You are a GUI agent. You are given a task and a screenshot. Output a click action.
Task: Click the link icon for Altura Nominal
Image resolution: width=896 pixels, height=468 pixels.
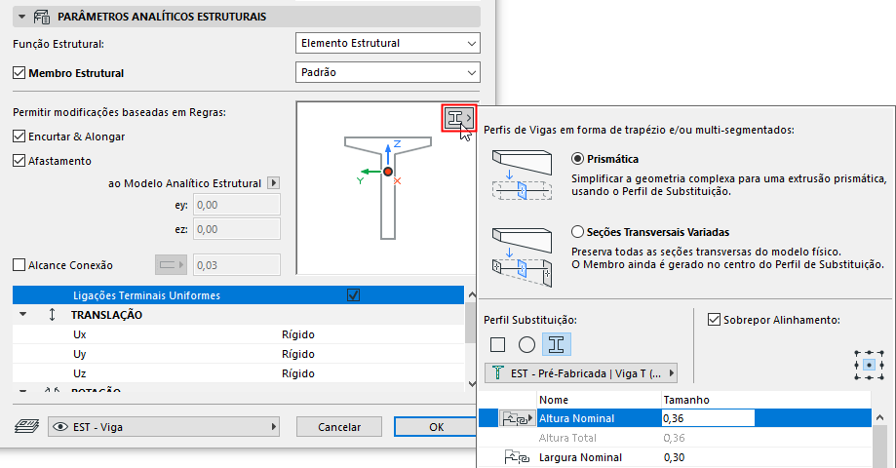pyautogui.click(x=517, y=418)
